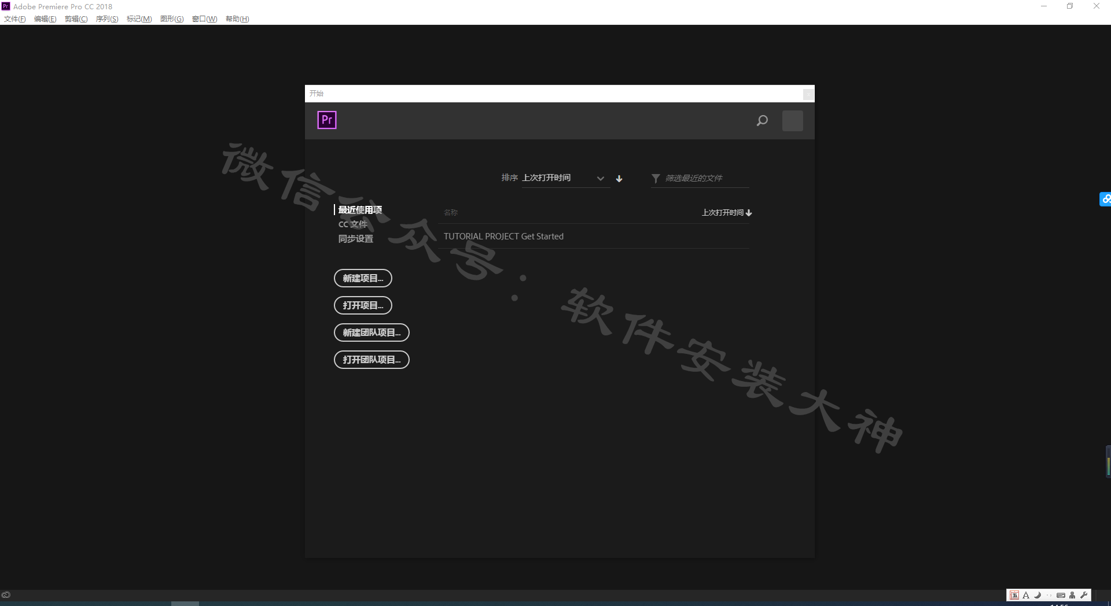Click the soft keyboard icon in IME toolbar
Screen dimensions: 1111x606
coord(1061,595)
